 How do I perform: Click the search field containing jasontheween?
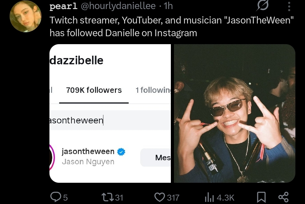point(110,120)
